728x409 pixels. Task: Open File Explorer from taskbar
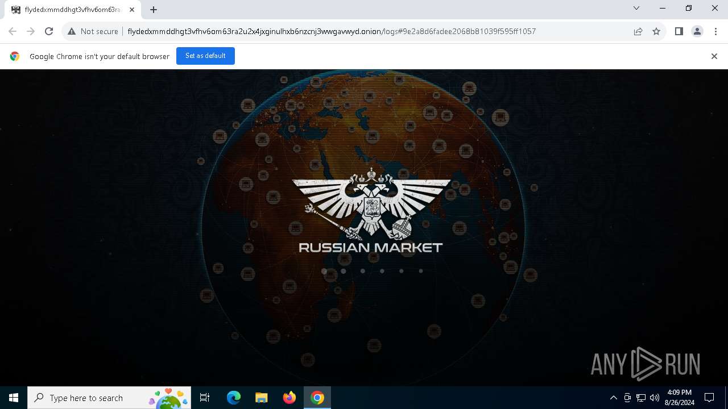pyautogui.click(x=262, y=398)
